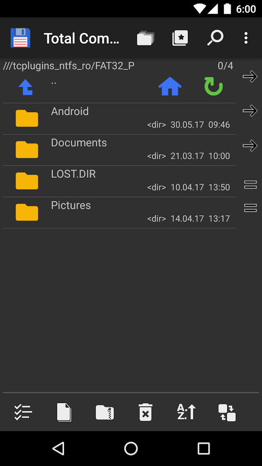Tap the copy/move file icon
This screenshot has height=466, width=262.
64,412
